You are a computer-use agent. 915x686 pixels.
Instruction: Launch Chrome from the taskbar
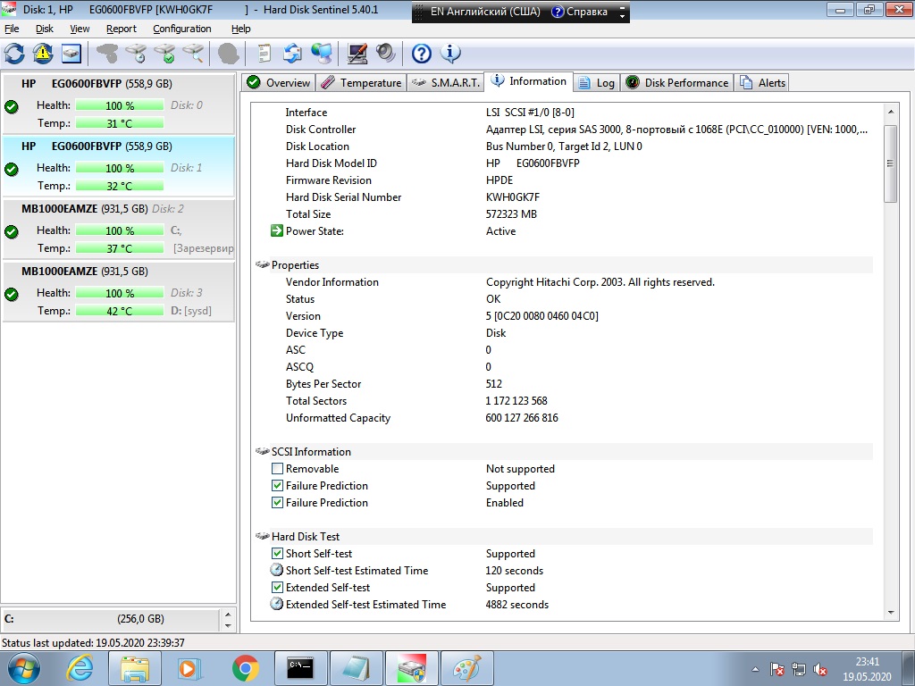245,668
